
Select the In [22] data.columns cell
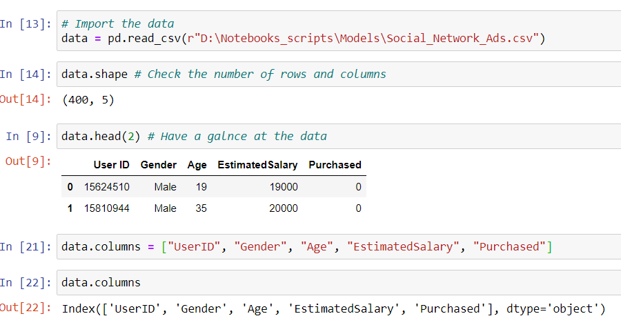(338, 282)
